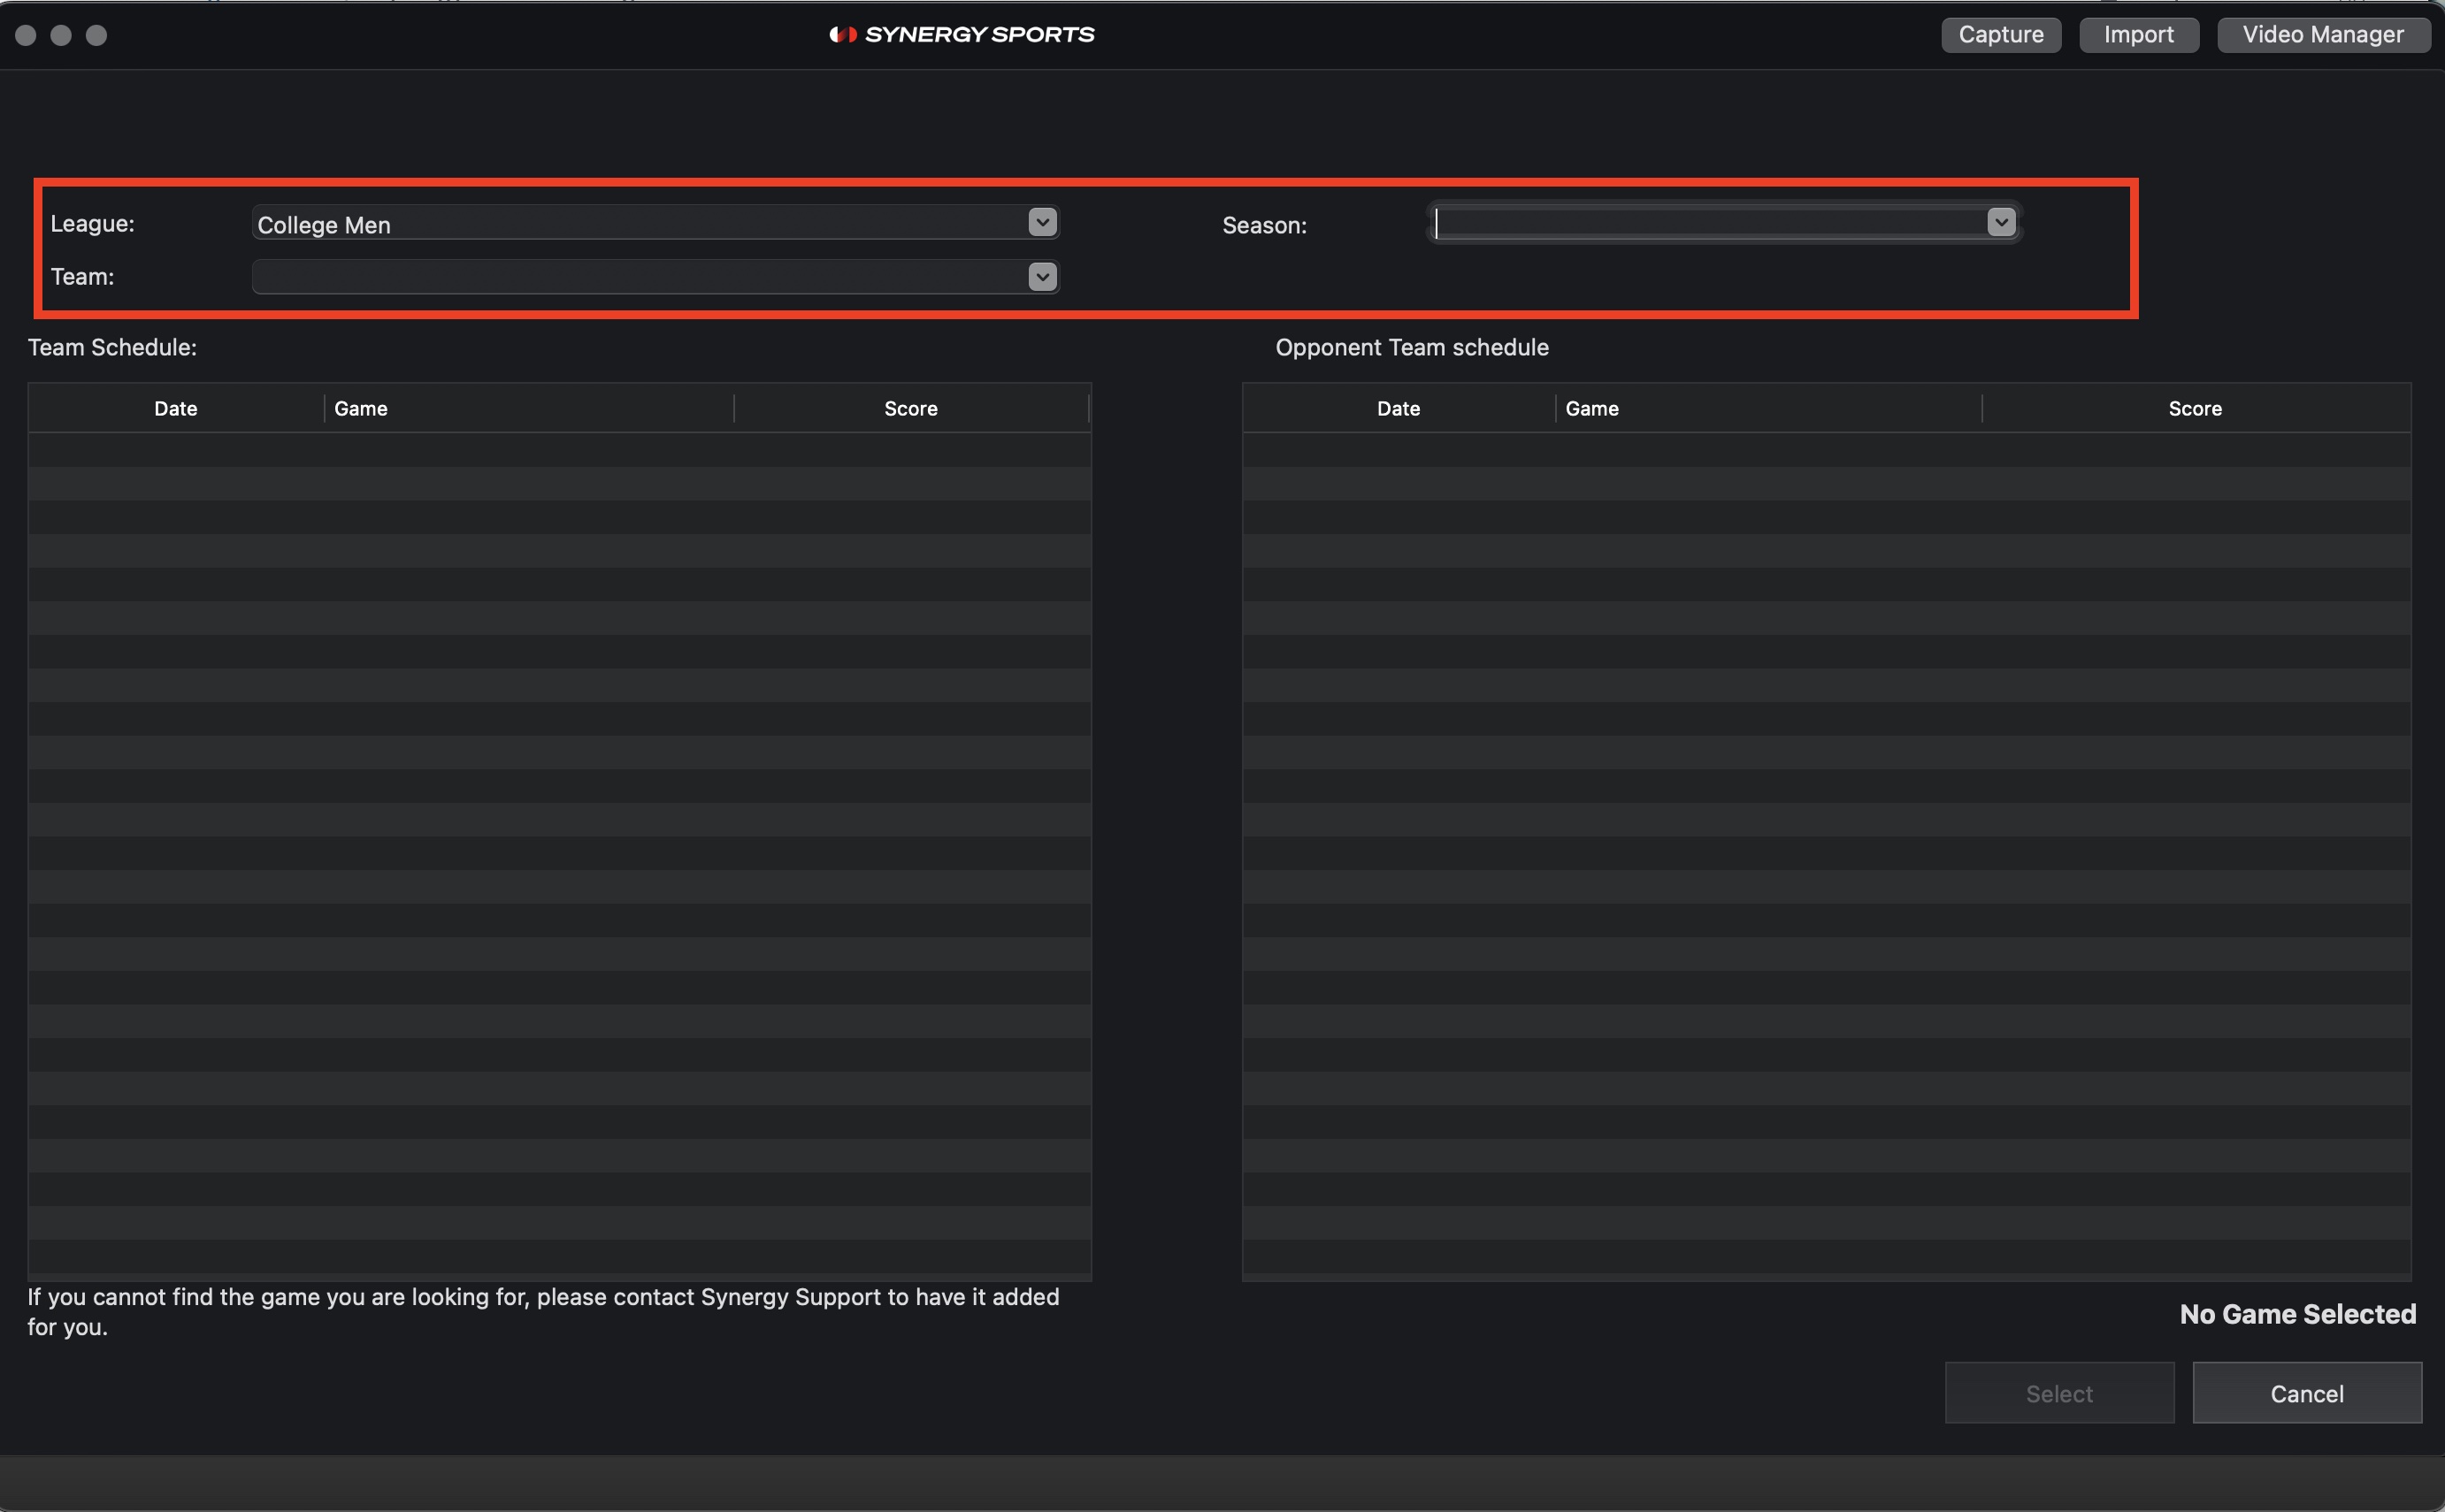Sort Opponent Team schedule by Score column
Image resolution: width=2445 pixels, height=1512 pixels.
2196,408
